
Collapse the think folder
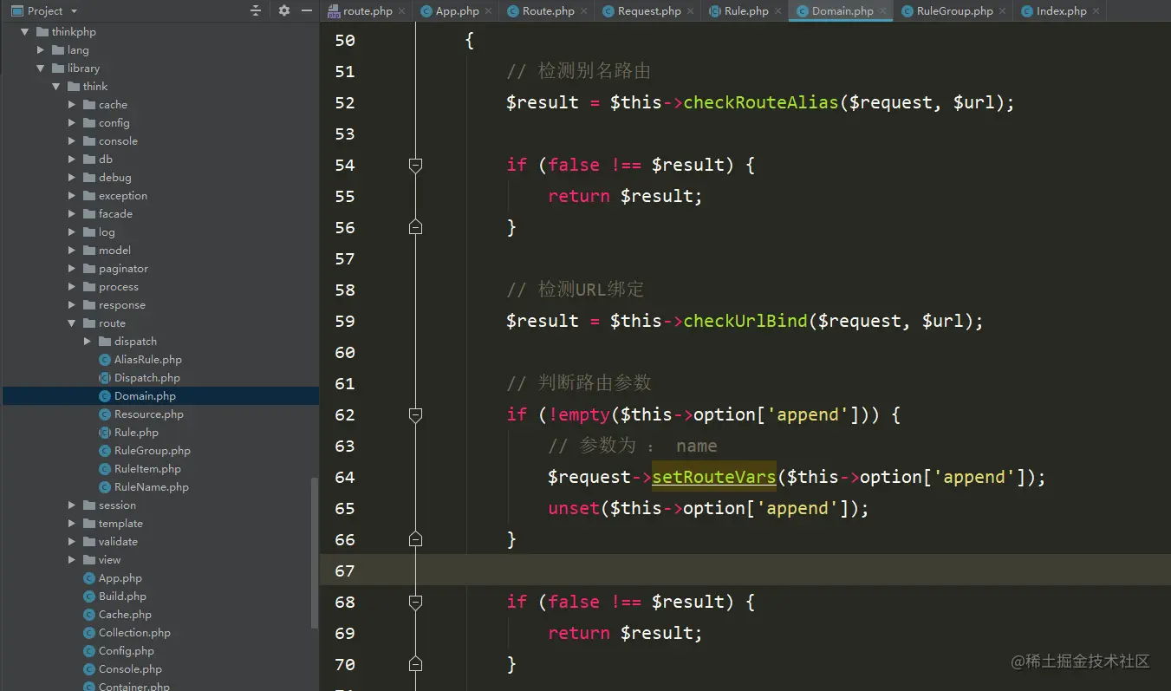tap(55, 87)
